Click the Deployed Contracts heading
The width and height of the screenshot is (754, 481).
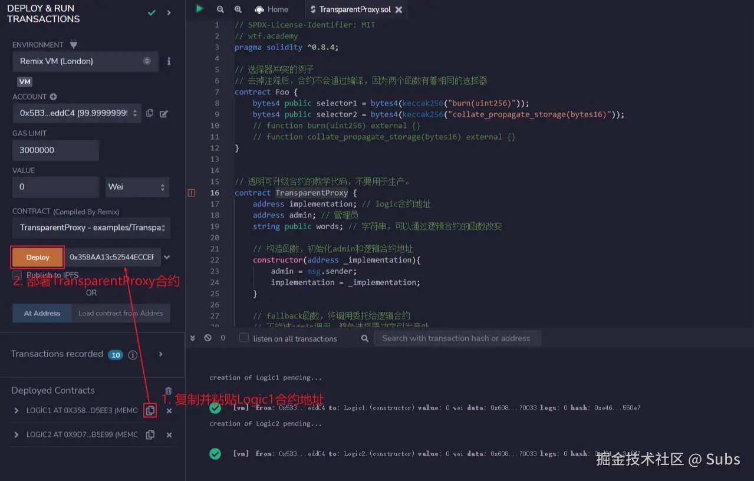pyautogui.click(x=53, y=390)
